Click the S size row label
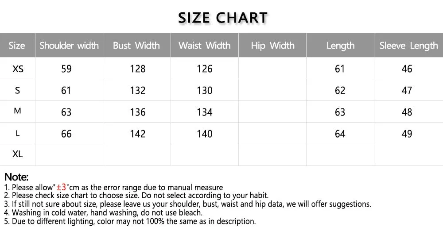The width and height of the screenshot is (443, 231). 18,90
